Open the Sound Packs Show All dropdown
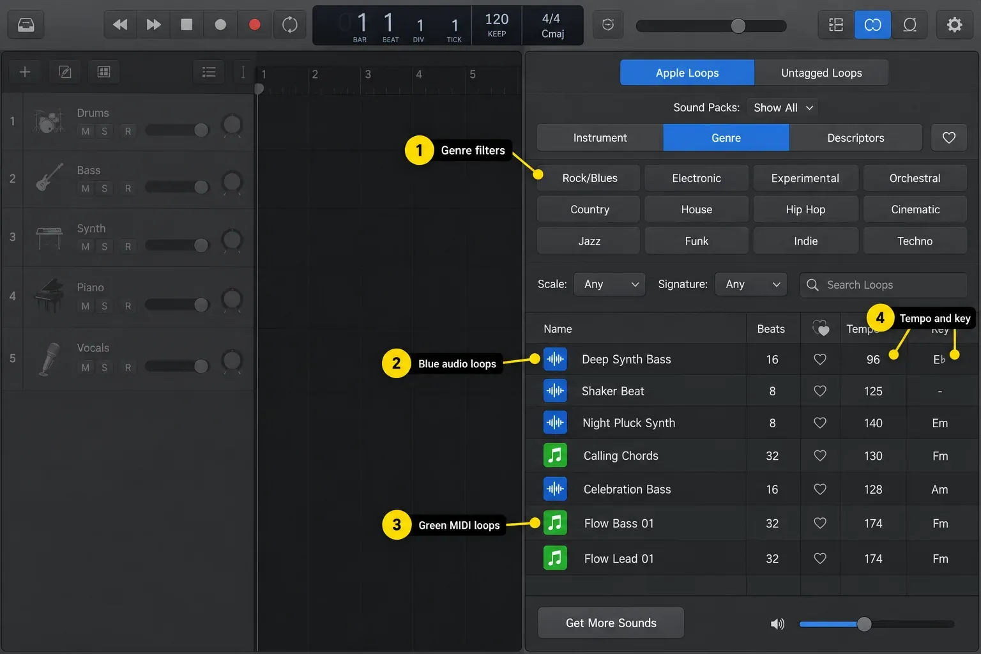The width and height of the screenshot is (981, 654). coord(783,107)
